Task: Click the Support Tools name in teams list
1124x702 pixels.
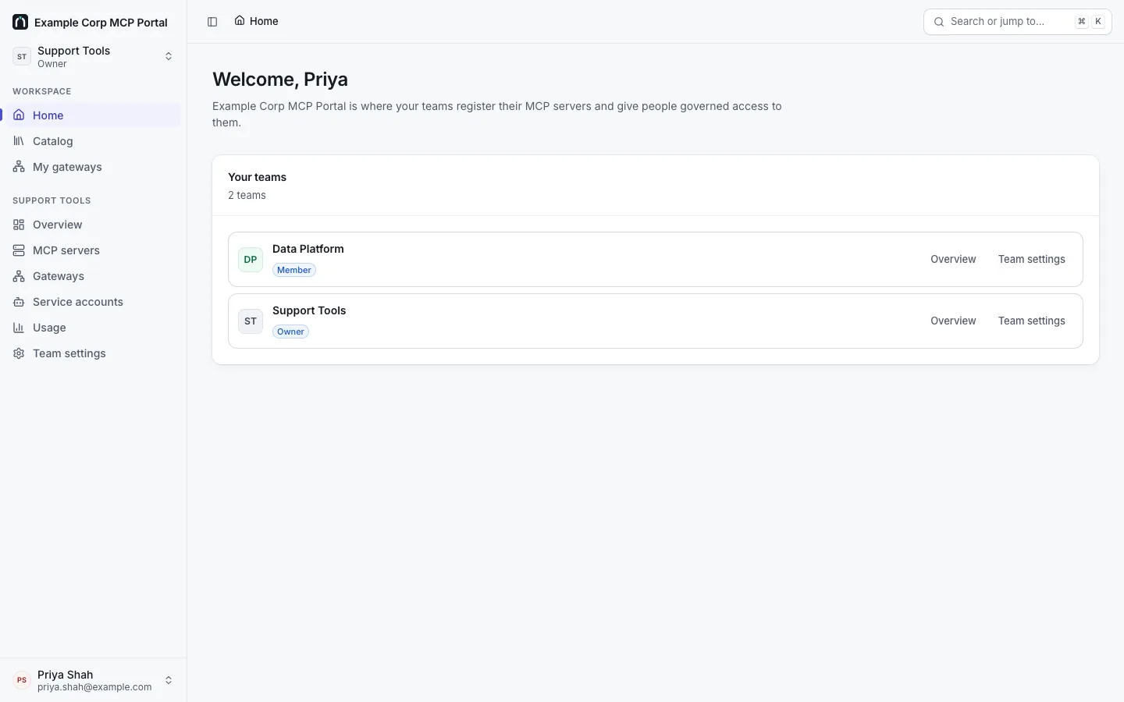Action: coord(309,310)
